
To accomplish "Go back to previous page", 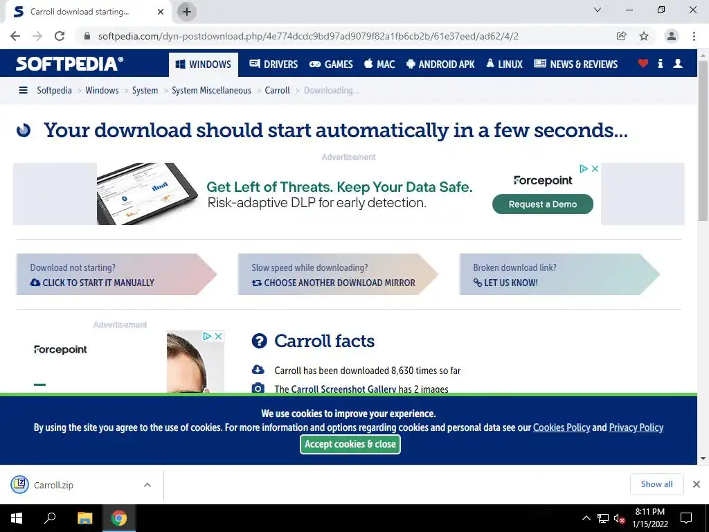I will [x=15, y=36].
